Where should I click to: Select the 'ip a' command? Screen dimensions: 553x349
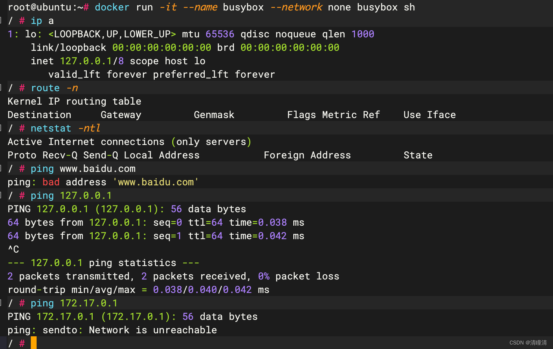tap(42, 21)
